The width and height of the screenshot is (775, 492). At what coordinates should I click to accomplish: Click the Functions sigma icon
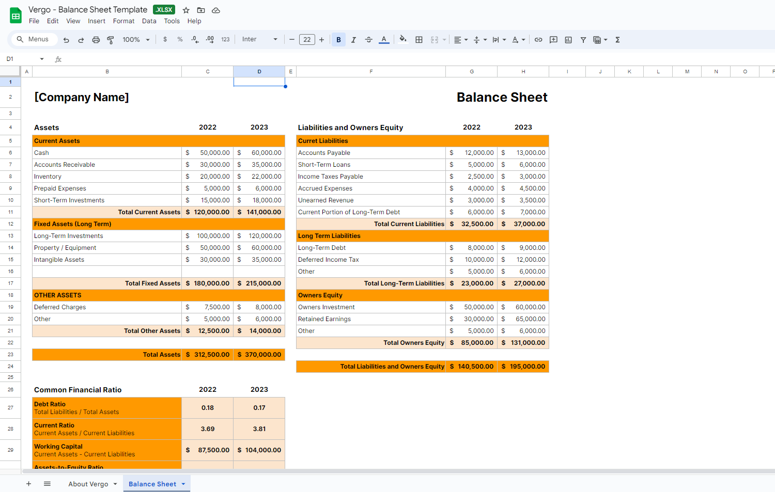(617, 39)
